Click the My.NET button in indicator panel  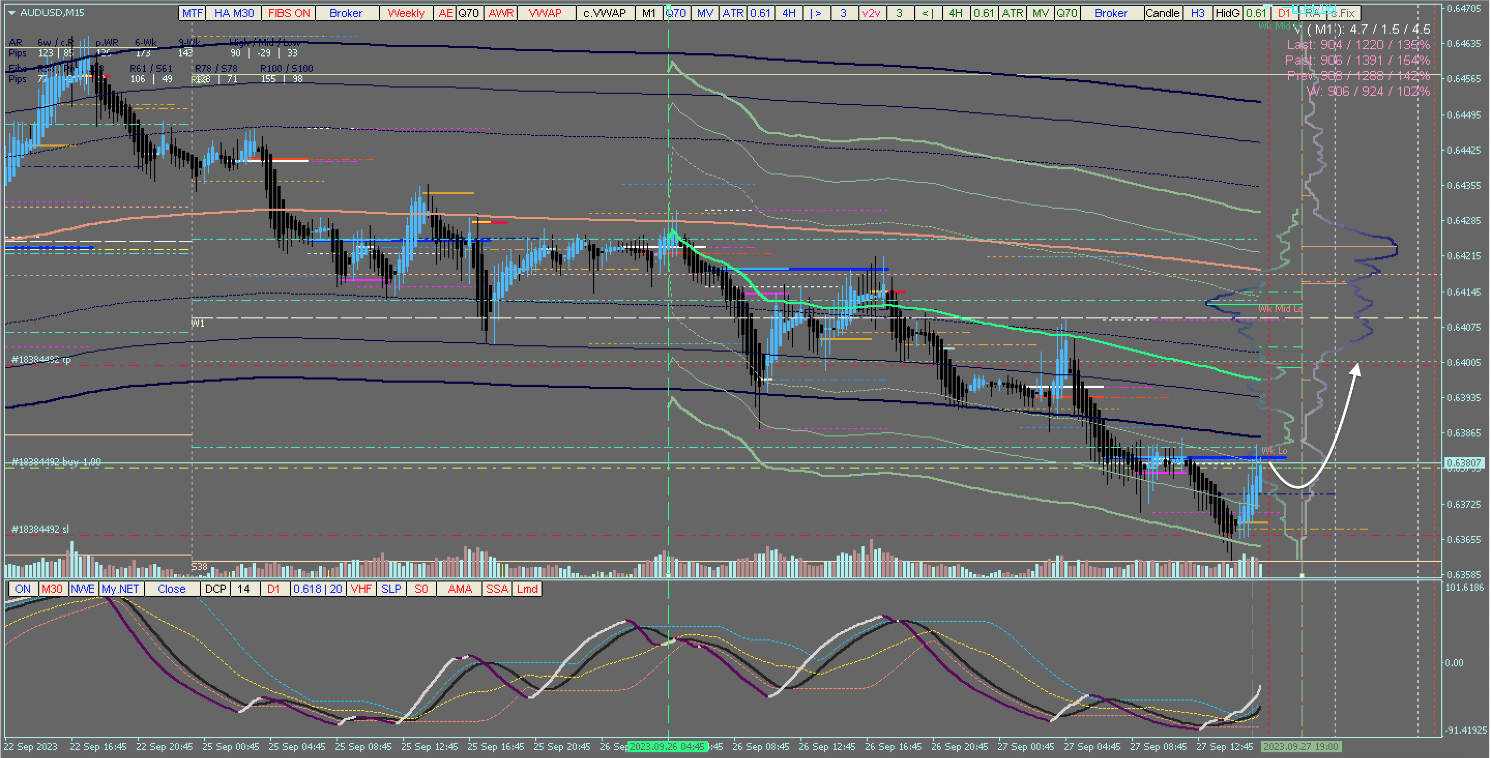[x=121, y=589]
